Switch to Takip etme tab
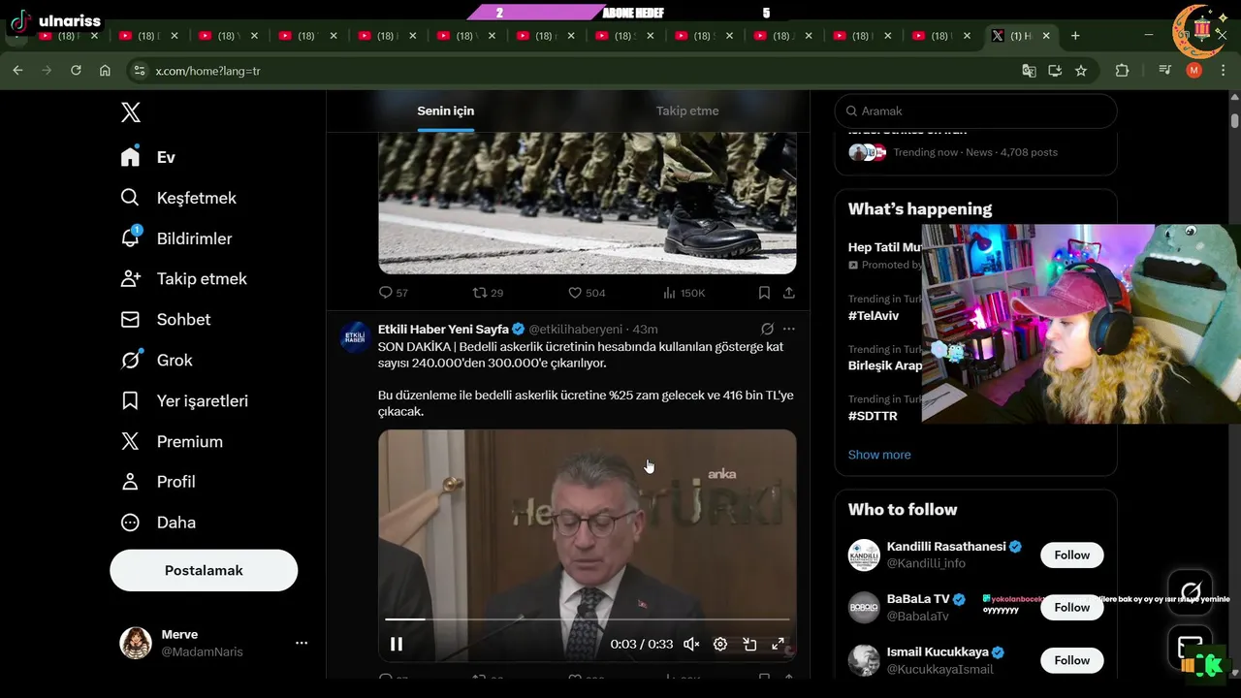The height and width of the screenshot is (698, 1241). pos(687,111)
